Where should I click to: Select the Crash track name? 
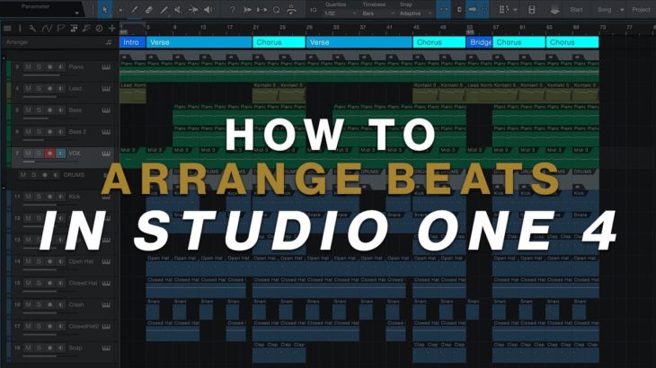coord(76,305)
